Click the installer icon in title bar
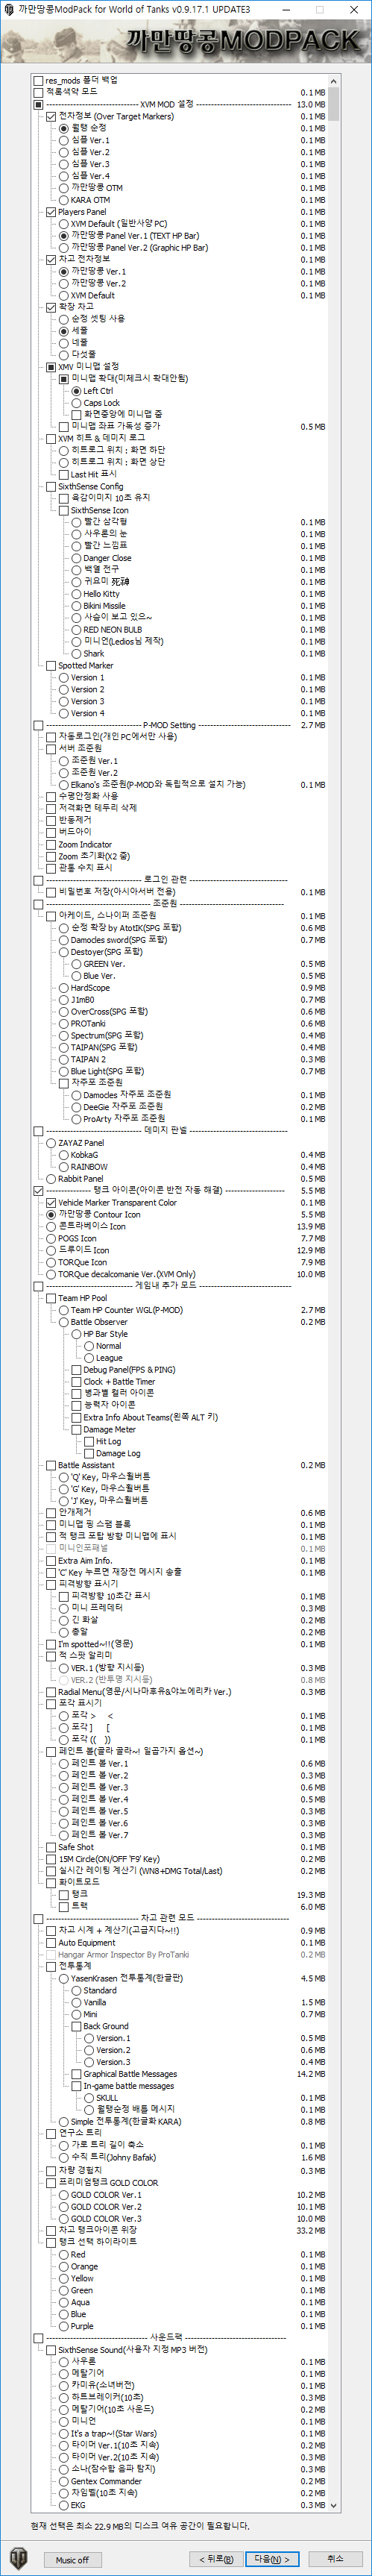 point(9,9)
